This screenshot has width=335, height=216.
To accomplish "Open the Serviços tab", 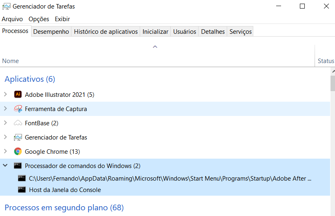I will coord(240,31).
